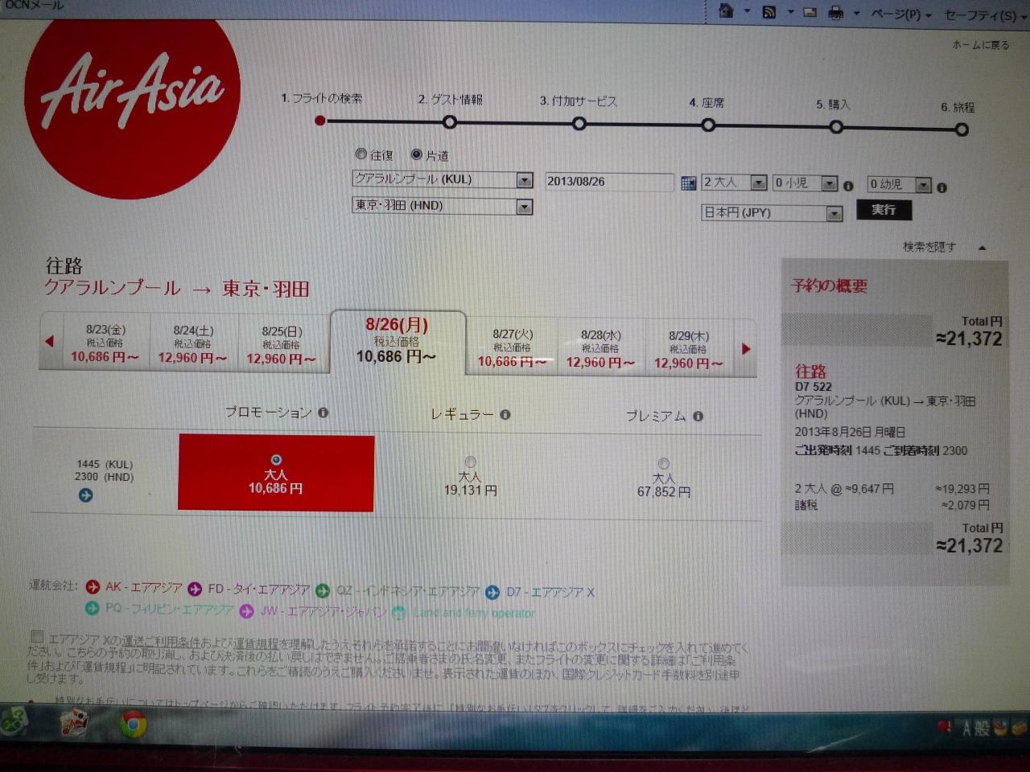Select the 8/28(水) date tab
The height and width of the screenshot is (772, 1030).
601,349
